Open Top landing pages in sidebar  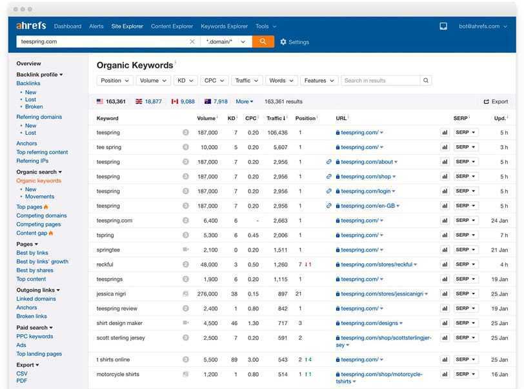click(x=39, y=354)
